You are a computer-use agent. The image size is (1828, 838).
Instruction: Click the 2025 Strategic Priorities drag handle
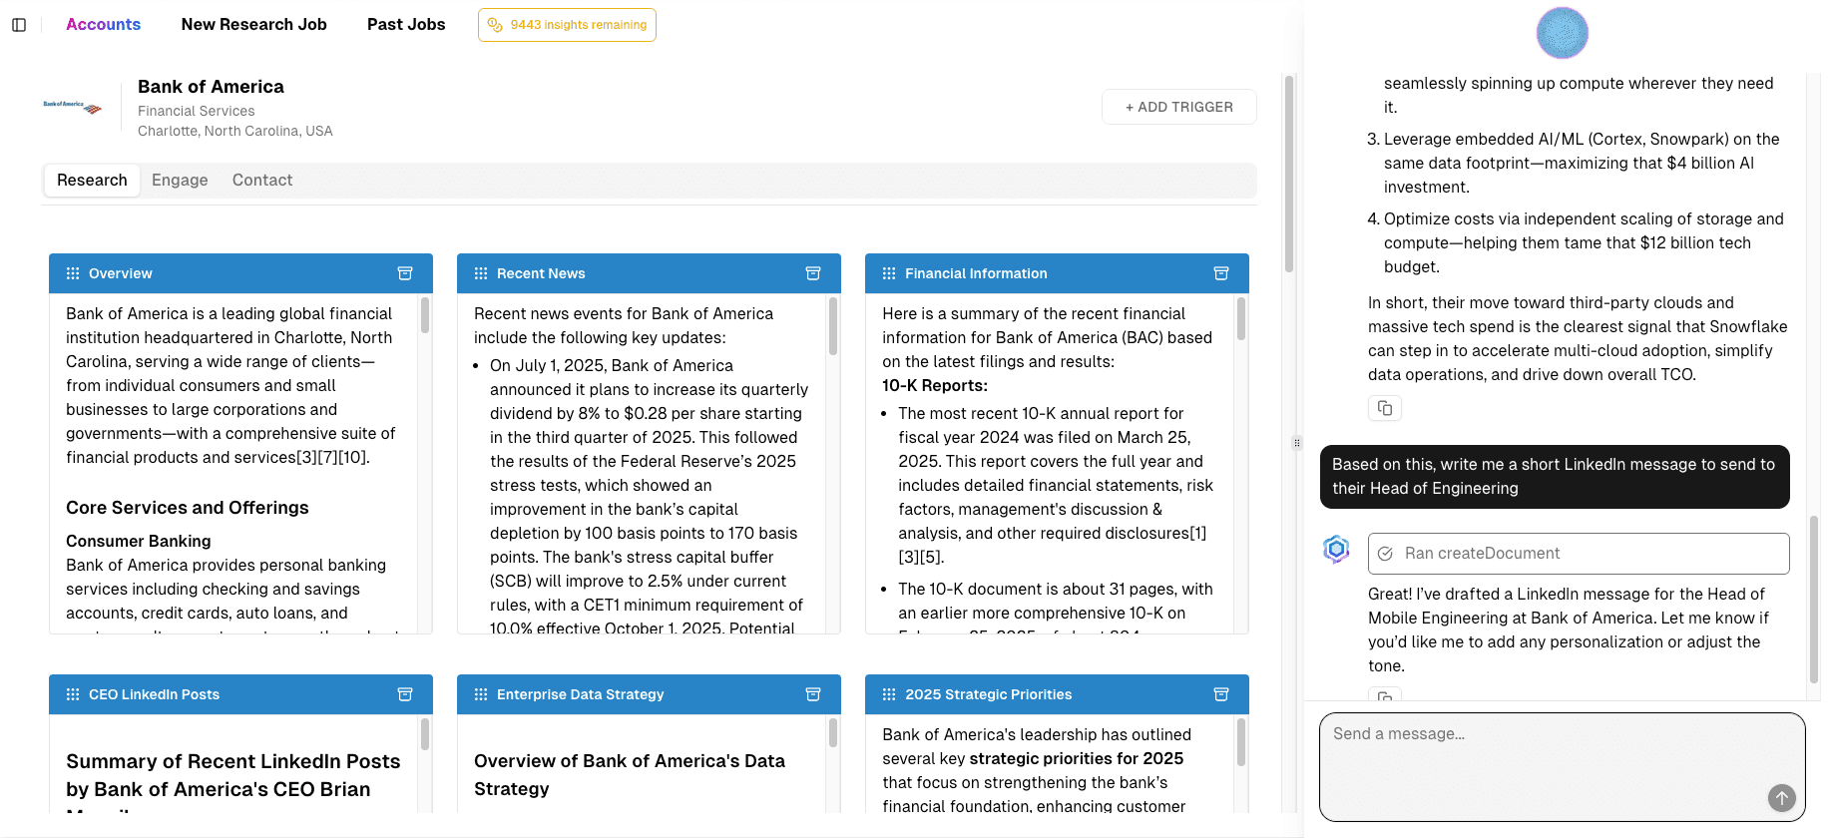coord(889,694)
